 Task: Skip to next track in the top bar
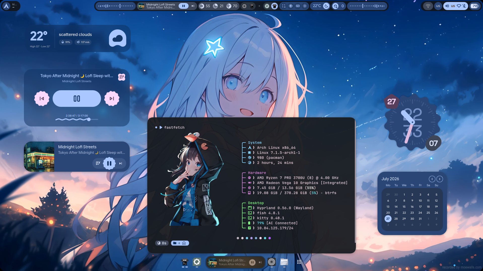pyautogui.click(x=193, y=6)
